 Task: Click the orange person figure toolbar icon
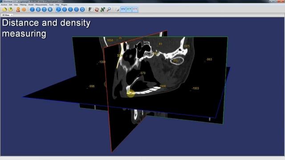pos(18,9)
